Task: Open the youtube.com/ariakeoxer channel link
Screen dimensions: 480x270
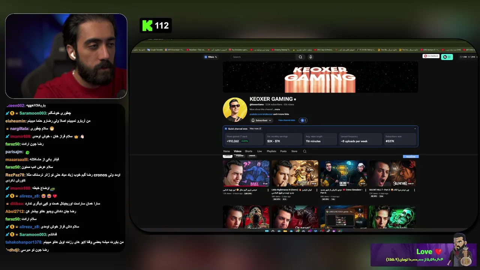Action: pos(261,114)
